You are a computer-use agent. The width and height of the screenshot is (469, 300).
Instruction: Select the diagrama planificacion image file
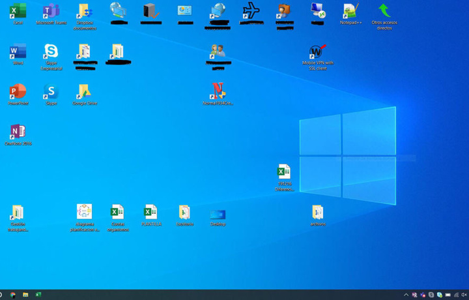85,218
